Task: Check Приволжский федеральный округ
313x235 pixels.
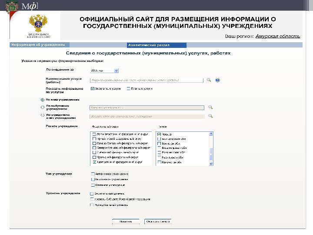Action: [94, 139]
